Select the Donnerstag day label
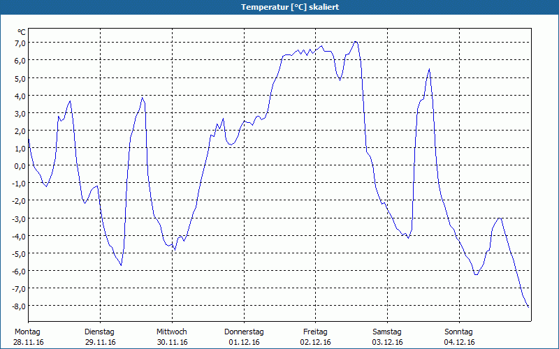This screenshot has width=559, height=349. [x=244, y=332]
